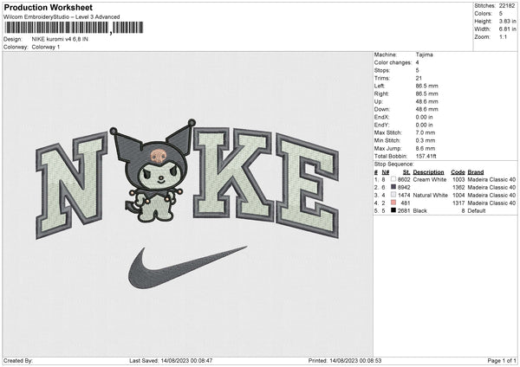This screenshot has width=520, height=367.
Task: Click the Machine value 'Tajima'
Action: tap(424, 55)
